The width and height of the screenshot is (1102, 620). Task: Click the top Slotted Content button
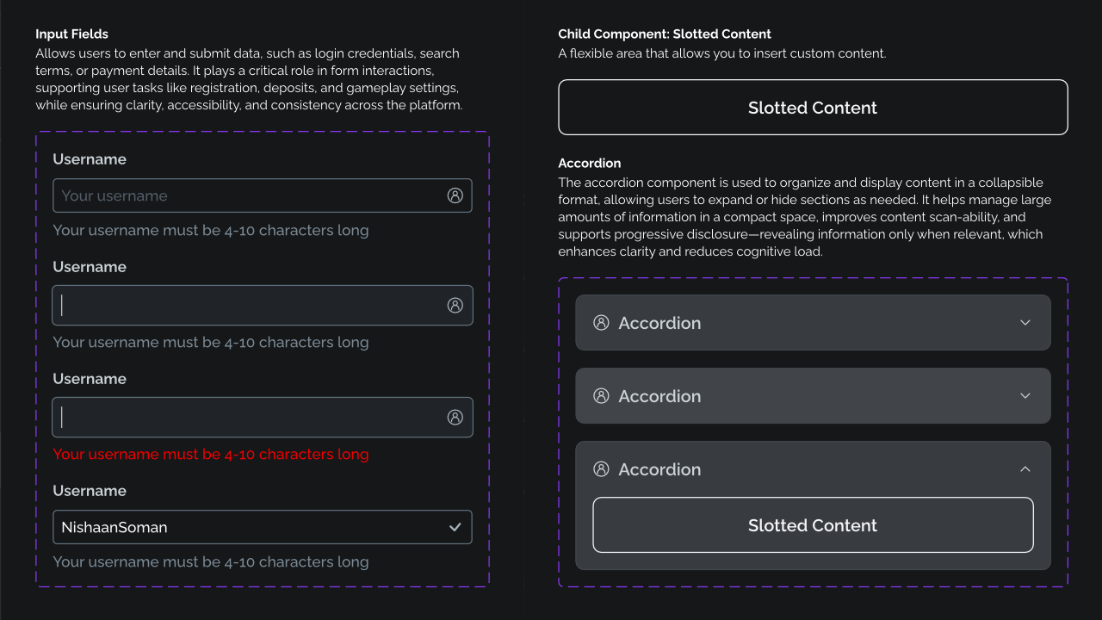[x=813, y=107]
